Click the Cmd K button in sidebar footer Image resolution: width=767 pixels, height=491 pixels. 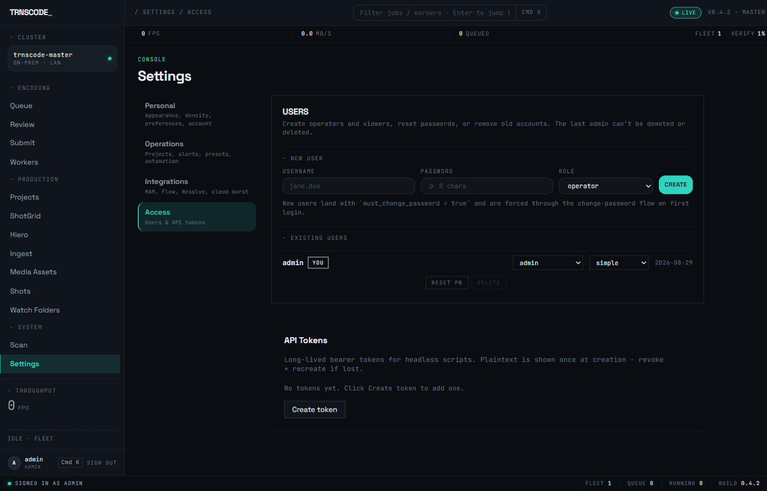(71, 462)
